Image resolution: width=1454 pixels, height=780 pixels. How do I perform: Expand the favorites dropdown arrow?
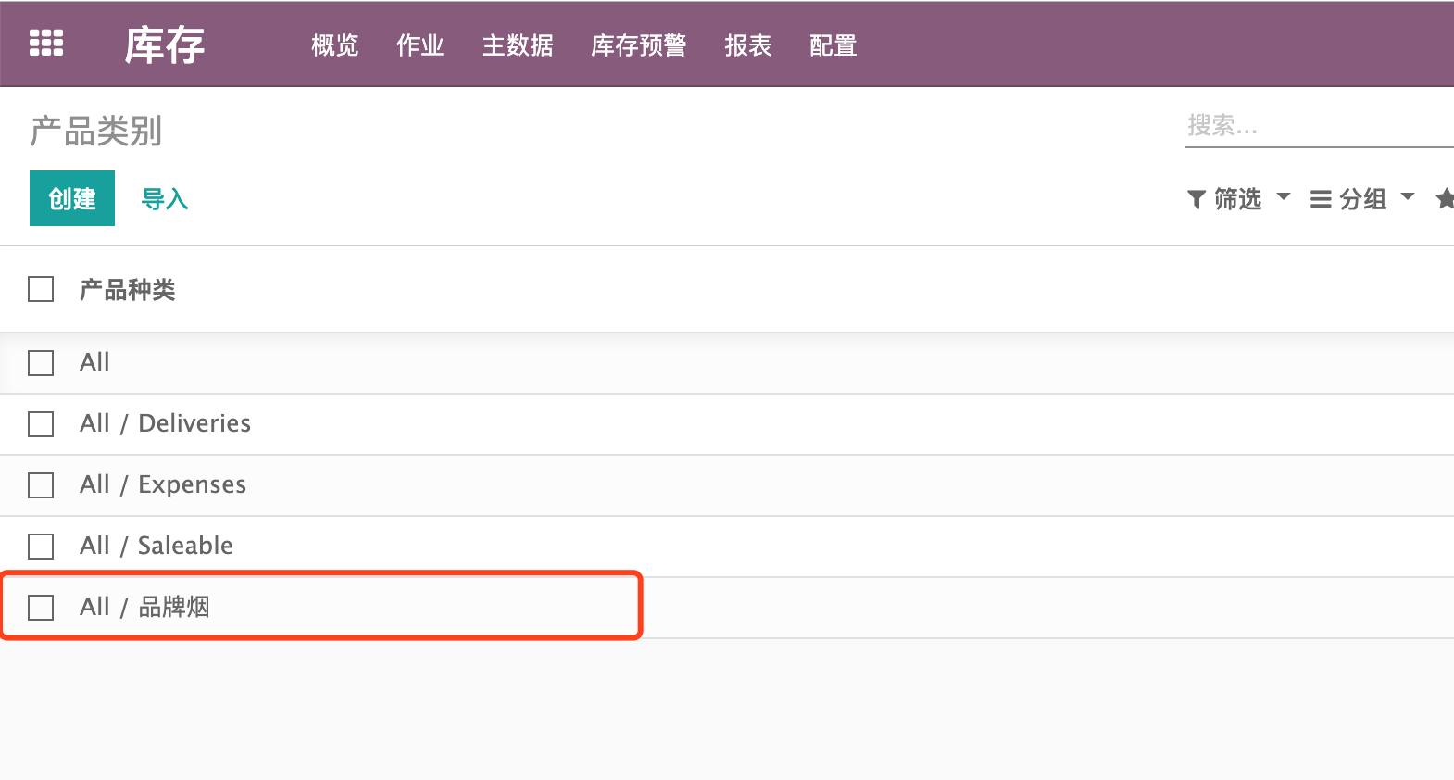1446,197
